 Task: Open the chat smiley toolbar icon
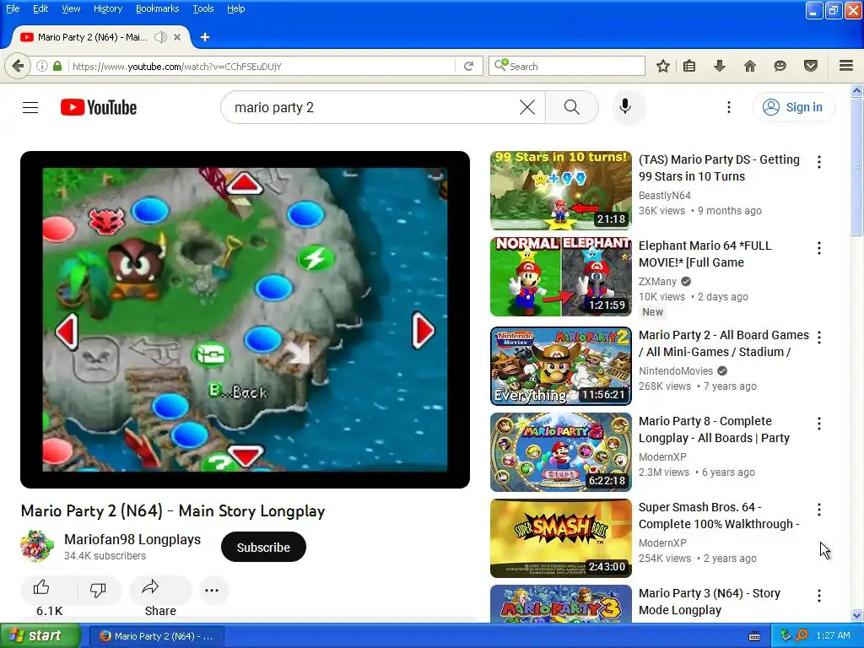(x=780, y=66)
